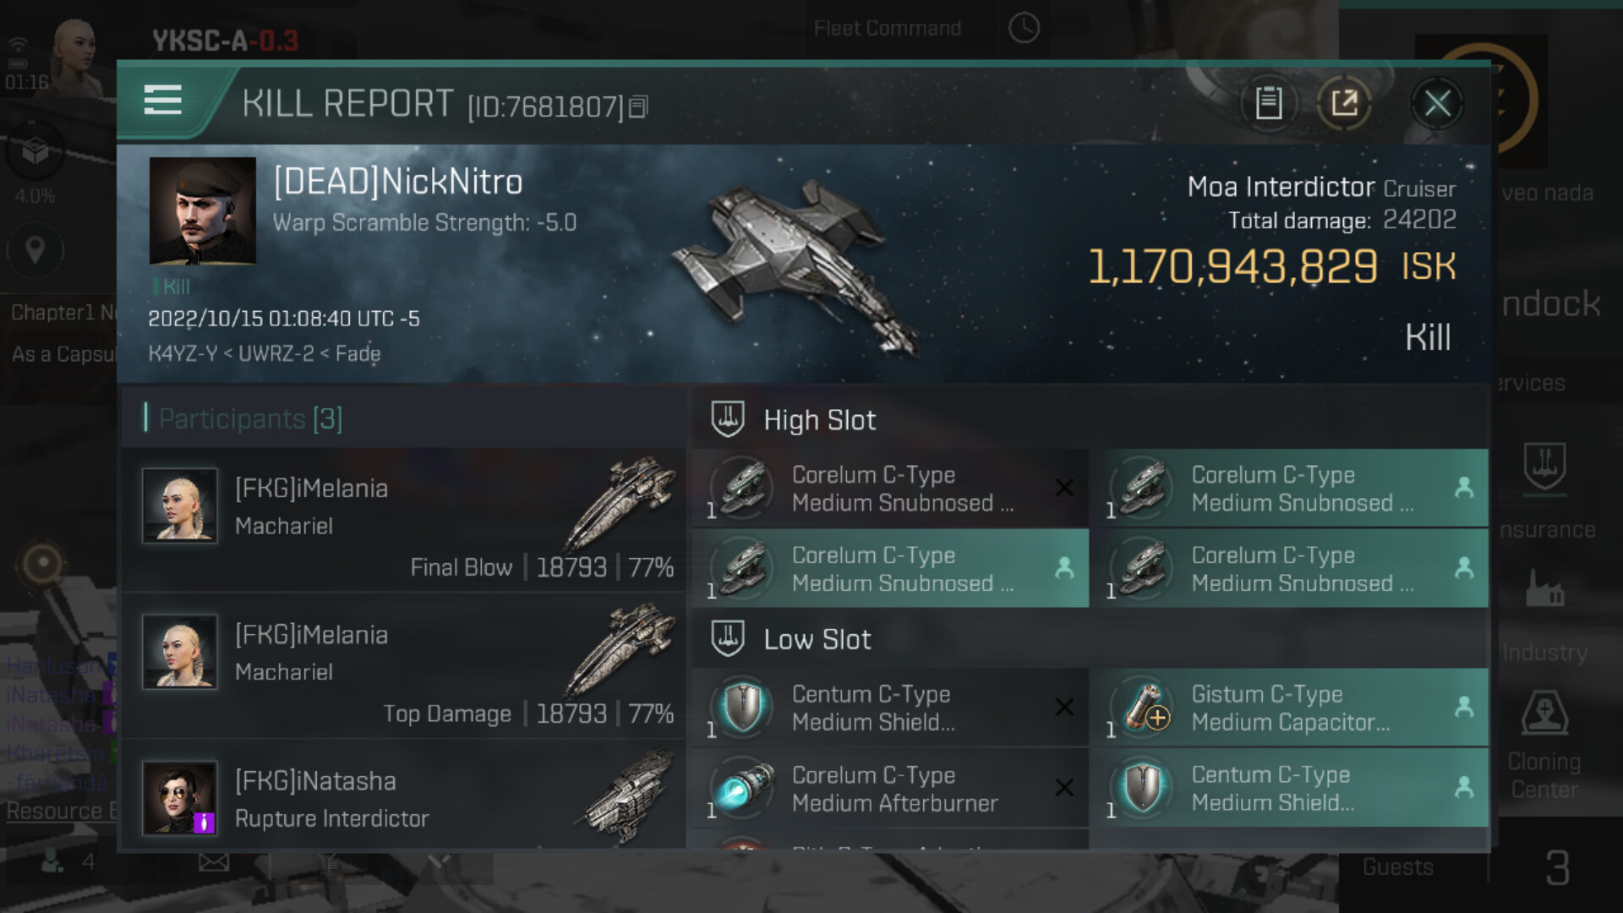Open the clock icon next to Fleet Command

[x=1024, y=28]
